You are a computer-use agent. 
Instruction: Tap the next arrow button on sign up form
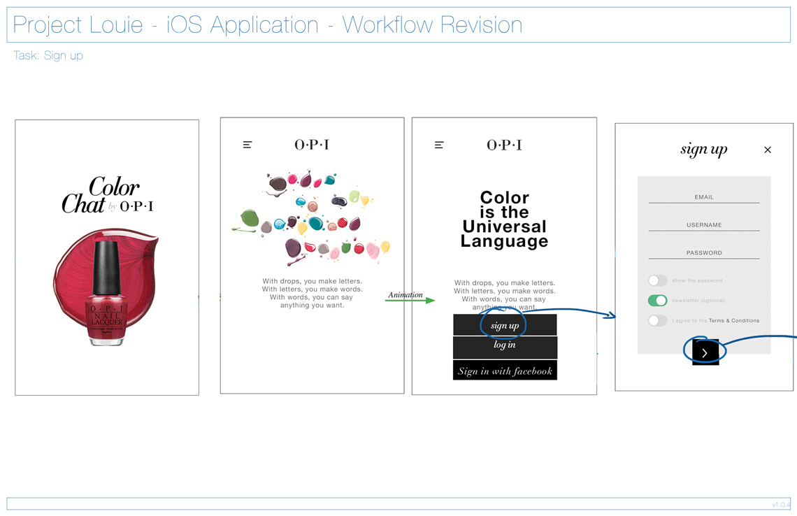pos(705,352)
